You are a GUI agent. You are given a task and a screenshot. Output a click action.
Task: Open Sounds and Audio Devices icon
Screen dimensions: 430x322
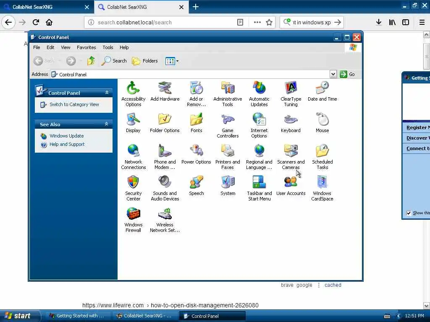[x=165, y=188]
